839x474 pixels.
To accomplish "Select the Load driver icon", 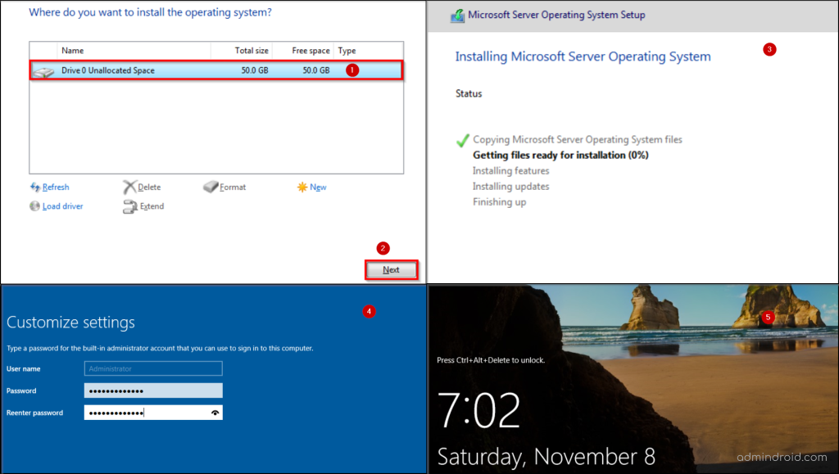I will tap(34, 206).
